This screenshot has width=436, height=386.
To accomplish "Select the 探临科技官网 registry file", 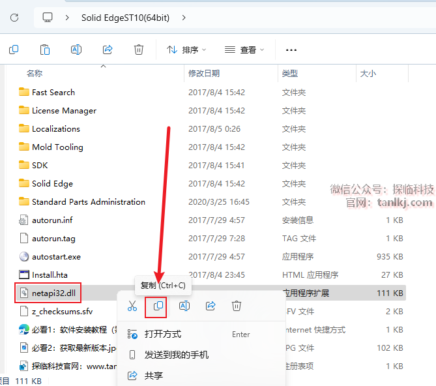I will tap(74, 366).
